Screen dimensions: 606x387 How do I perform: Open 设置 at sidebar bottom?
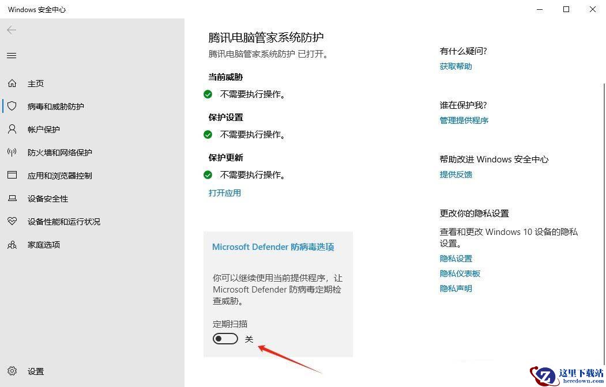[x=36, y=371]
